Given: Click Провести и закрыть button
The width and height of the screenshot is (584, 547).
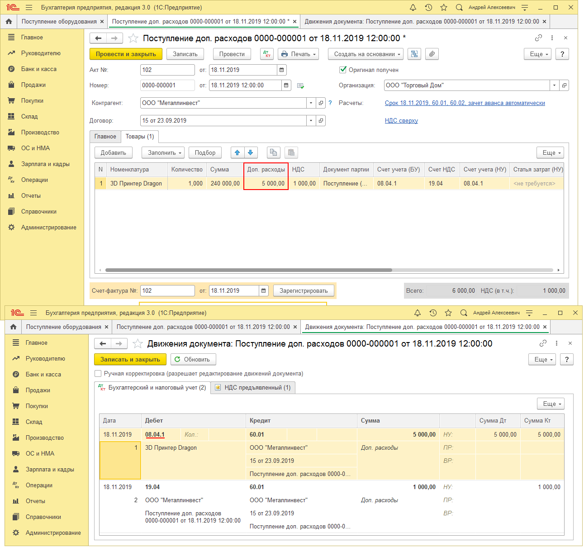Looking at the screenshot, I should tap(126, 54).
